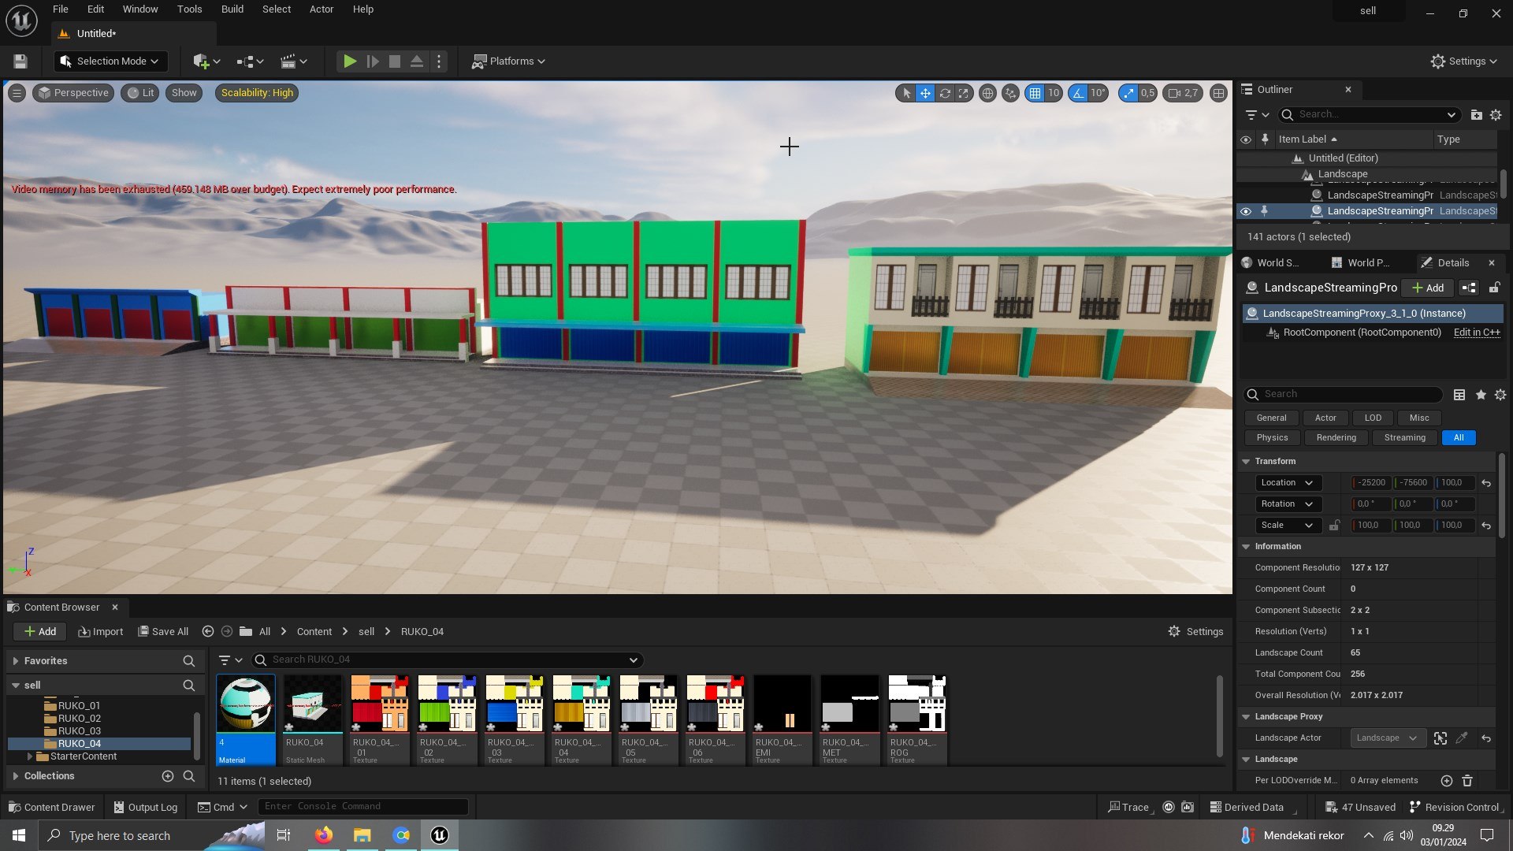Collapse the Transform section
The height and width of the screenshot is (851, 1513).
point(1246,462)
